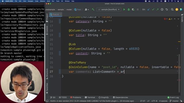
Task: Open the Apple menu
Action: point(3,1)
